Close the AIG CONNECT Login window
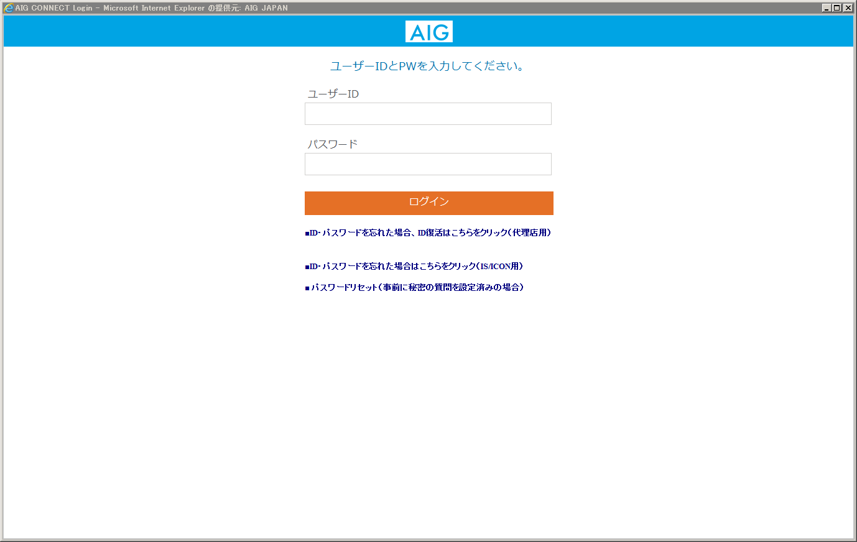Screen dimensions: 857x542 tap(848, 8)
